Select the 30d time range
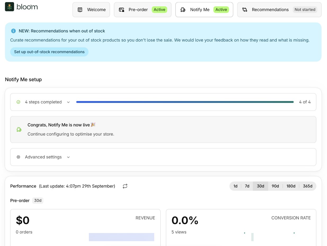 pyautogui.click(x=261, y=186)
